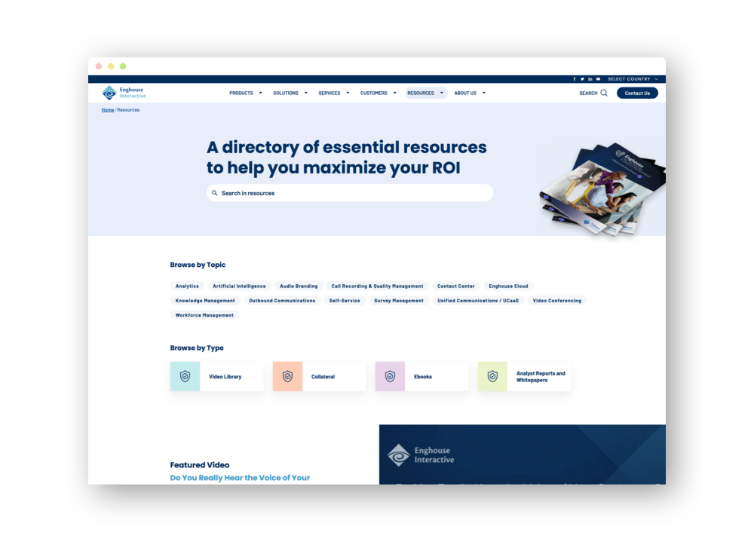Open Analyst Reports and Whitepapers tile
754x542 pixels.
pyautogui.click(x=525, y=376)
